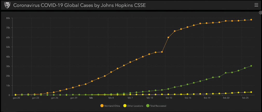Click the 'gen 20' x-axis label
The image size is (262, 112).
point(17,98)
